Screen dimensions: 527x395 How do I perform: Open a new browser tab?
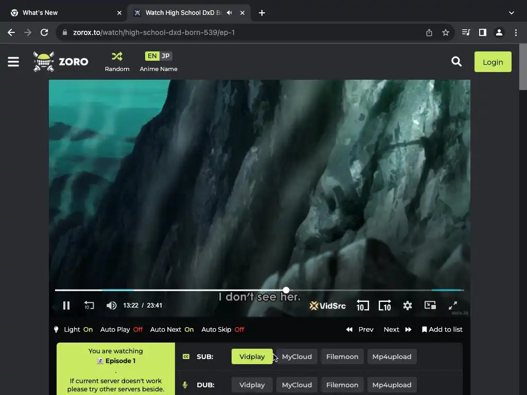[262, 13]
